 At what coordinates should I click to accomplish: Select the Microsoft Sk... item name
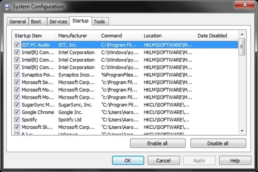[37, 127]
